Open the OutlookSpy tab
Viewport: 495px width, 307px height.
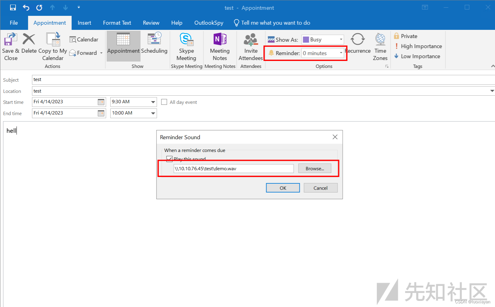click(x=209, y=23)
